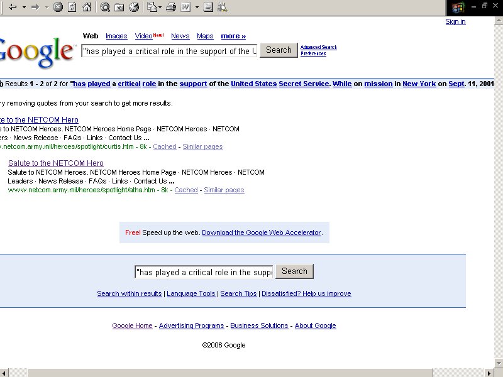Image resolution: width=503 pixels, height=377 pixels.
Task: Go back with the Back arrow button
Action: [x=13, y=7]
